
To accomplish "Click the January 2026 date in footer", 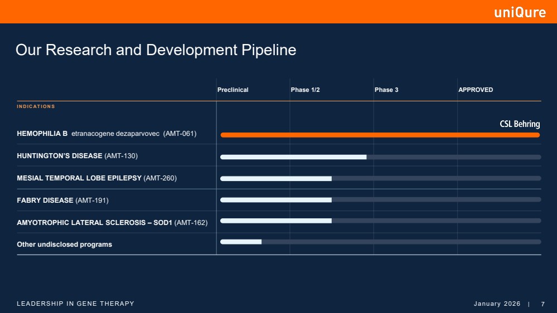I will pyautogui.click(x=497, y=304).
